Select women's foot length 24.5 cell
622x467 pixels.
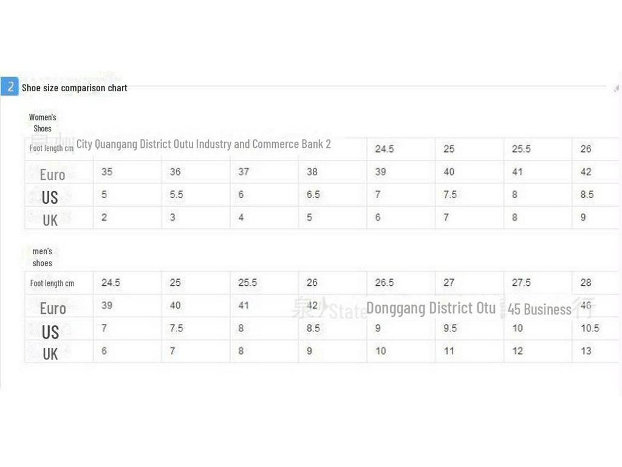(x=384, y=149)
